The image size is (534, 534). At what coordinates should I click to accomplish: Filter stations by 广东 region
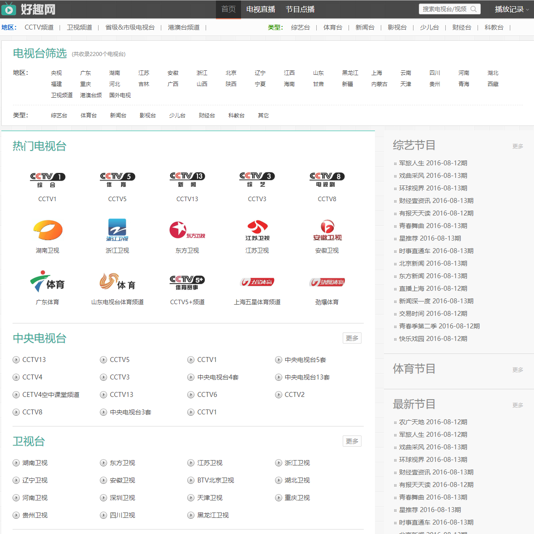[x=86, y=73]
